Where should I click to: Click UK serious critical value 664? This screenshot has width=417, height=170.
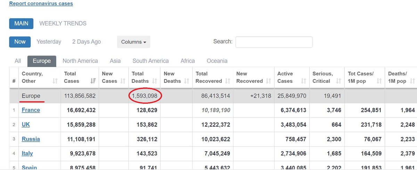coord(336,125)
